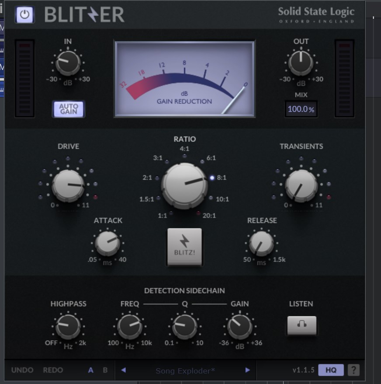Screen dimensions: 381x384
Task: Go to the previous preset arrow
Action: tap(123, 370)
